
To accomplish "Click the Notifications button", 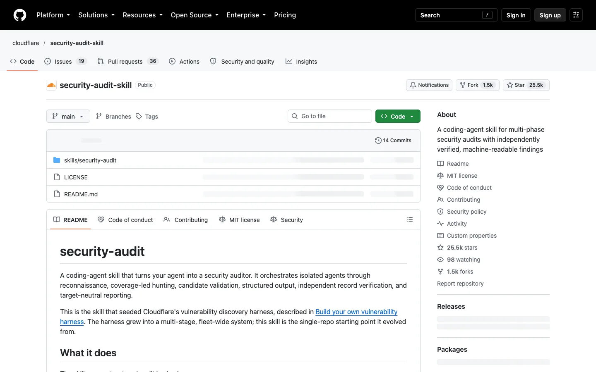I will tap(429, 85).
